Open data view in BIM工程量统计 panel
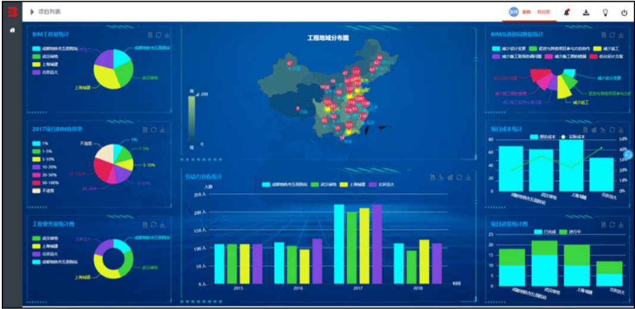 [150, 35]
